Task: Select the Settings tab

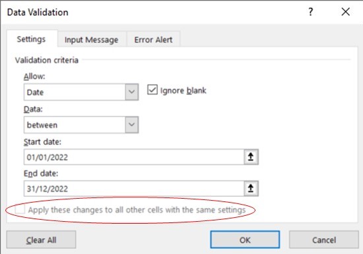Action: pos(31,39)
